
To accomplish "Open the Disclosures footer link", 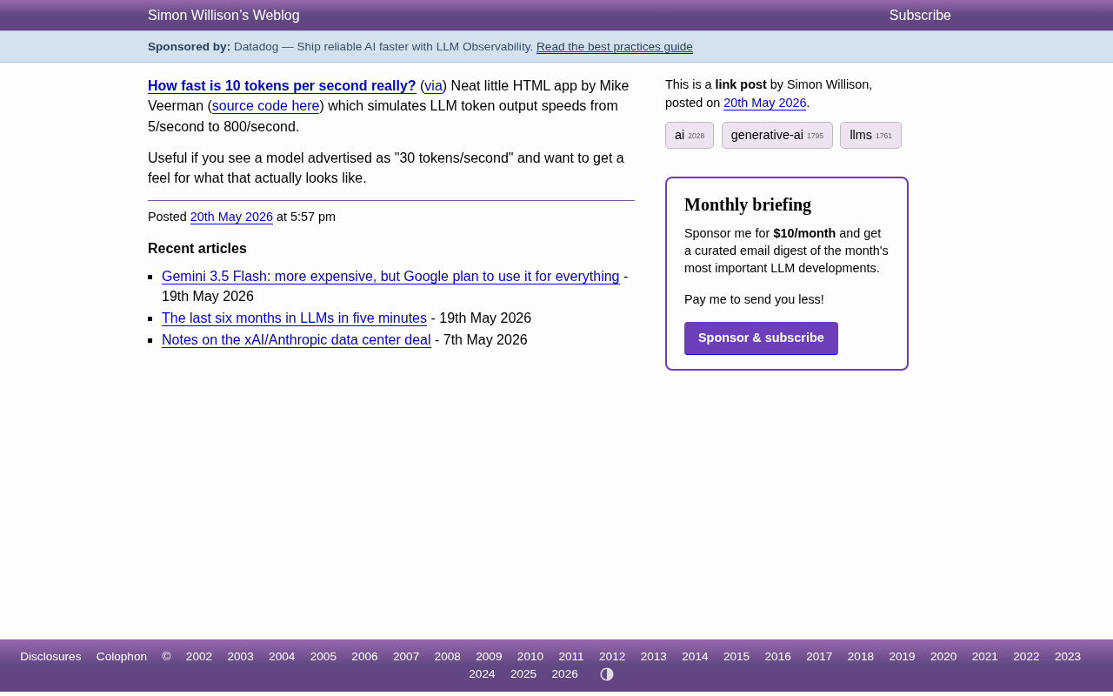I will point(50,657).
